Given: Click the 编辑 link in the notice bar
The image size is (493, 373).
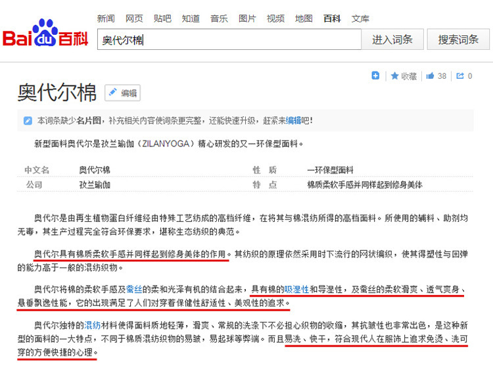Looking at the screenshot, I should (x=293, y=120).
